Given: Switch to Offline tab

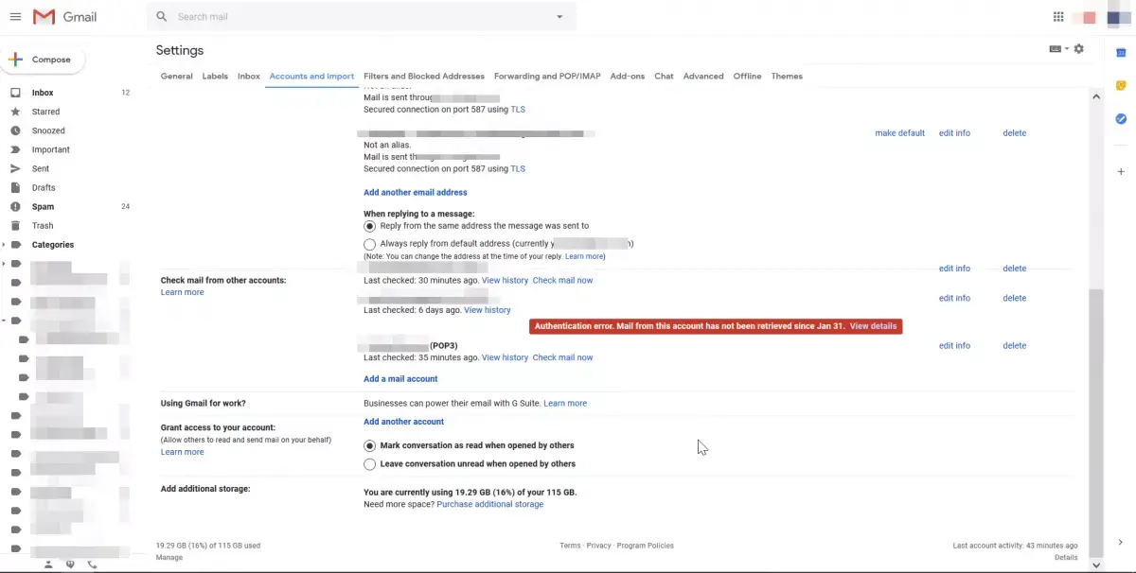Looking at the screenshot, I should [747, 77].
